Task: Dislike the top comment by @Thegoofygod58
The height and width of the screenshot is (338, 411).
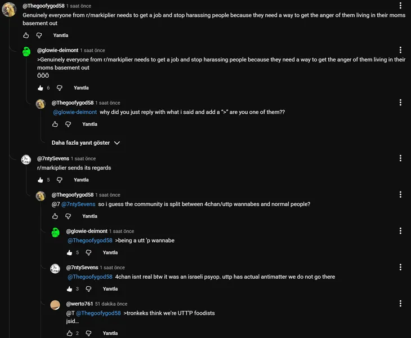Action: (39, 35)
